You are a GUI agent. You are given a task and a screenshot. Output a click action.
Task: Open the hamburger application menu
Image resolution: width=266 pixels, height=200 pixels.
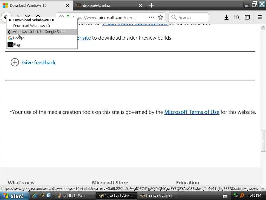coord(260,17)
